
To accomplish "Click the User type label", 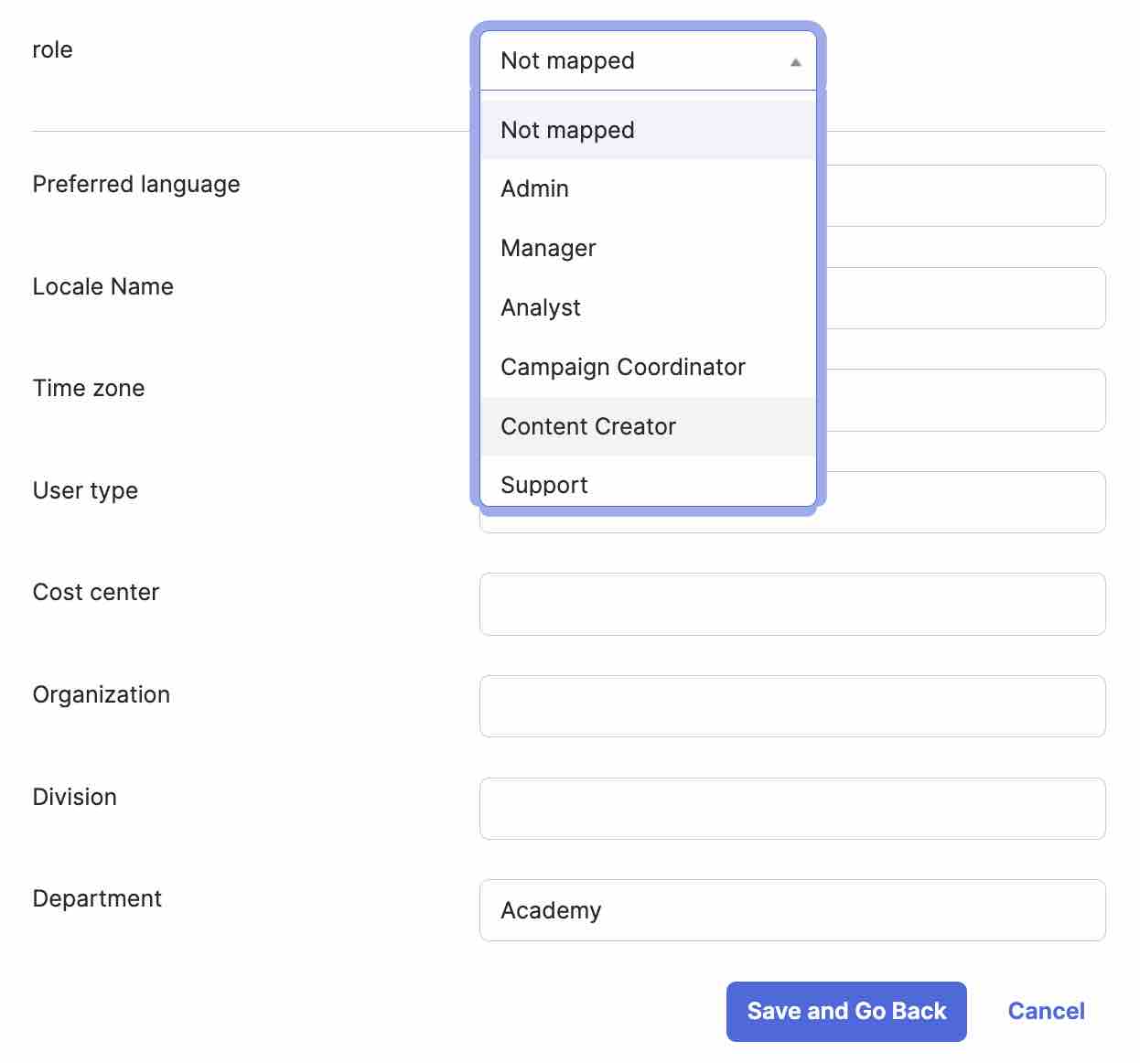I will click(x=84, y=491).
